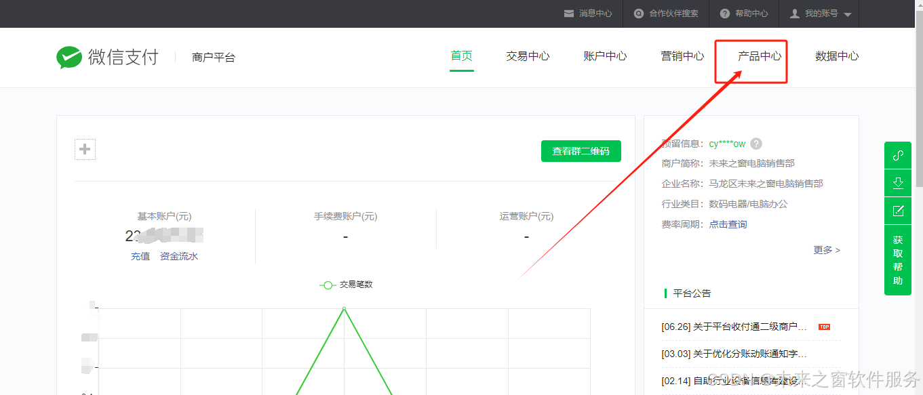Click the 马龙区未来之窗电脑销售部 company name

click(766, 184)
